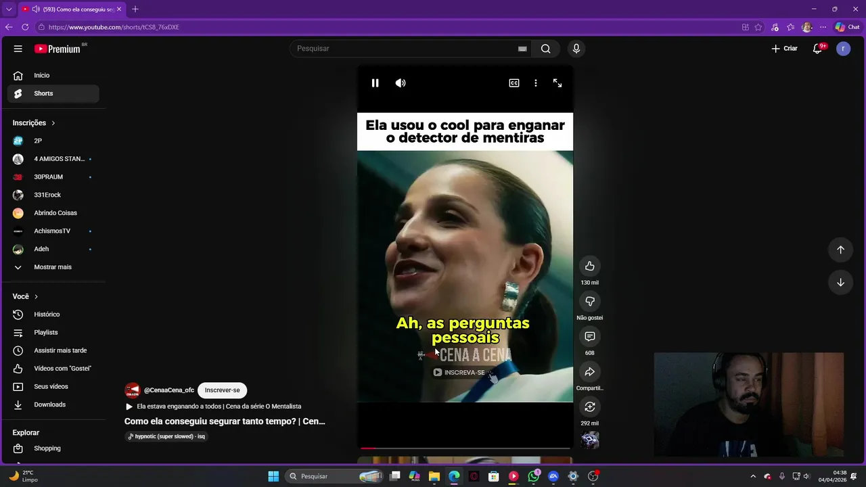Open the sound thumbnail for this Short
This screenshot has width=866, height=487.
point(590,440)
